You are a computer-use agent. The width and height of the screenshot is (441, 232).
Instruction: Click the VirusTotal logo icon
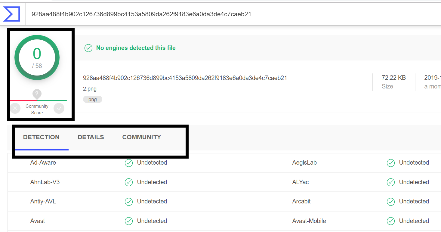11,14
